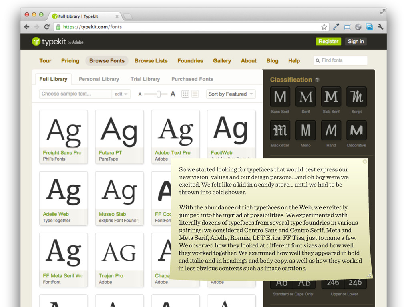Image resolution: width=410 pixels, height=307 pixels.
Task: Switch to the Trial Library tab
Action: (145, 79)
